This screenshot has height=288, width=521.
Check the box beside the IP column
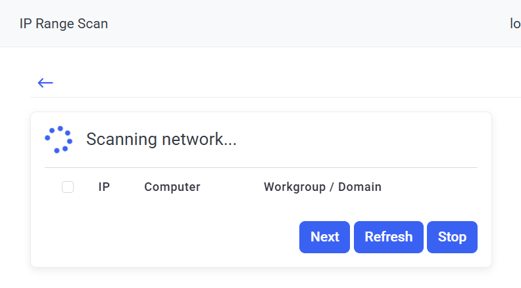click(x=68, y=187)
